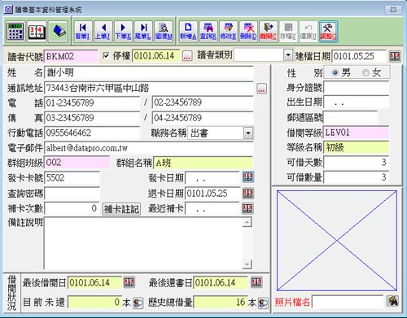Click the 群組名稱 field A班
Viewport: 407px width, 318px height.
[x=203, y=163]
